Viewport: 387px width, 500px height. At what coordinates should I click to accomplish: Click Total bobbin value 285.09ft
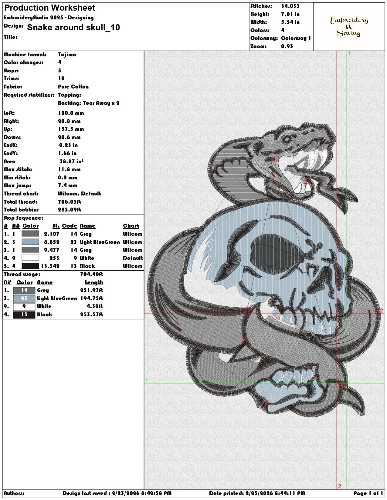[x=70, y=210]
